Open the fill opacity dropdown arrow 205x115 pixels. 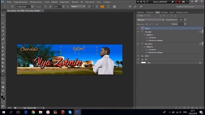185,24
